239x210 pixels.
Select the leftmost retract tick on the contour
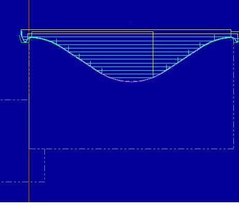pyautogui.click(x=56, y=41)
